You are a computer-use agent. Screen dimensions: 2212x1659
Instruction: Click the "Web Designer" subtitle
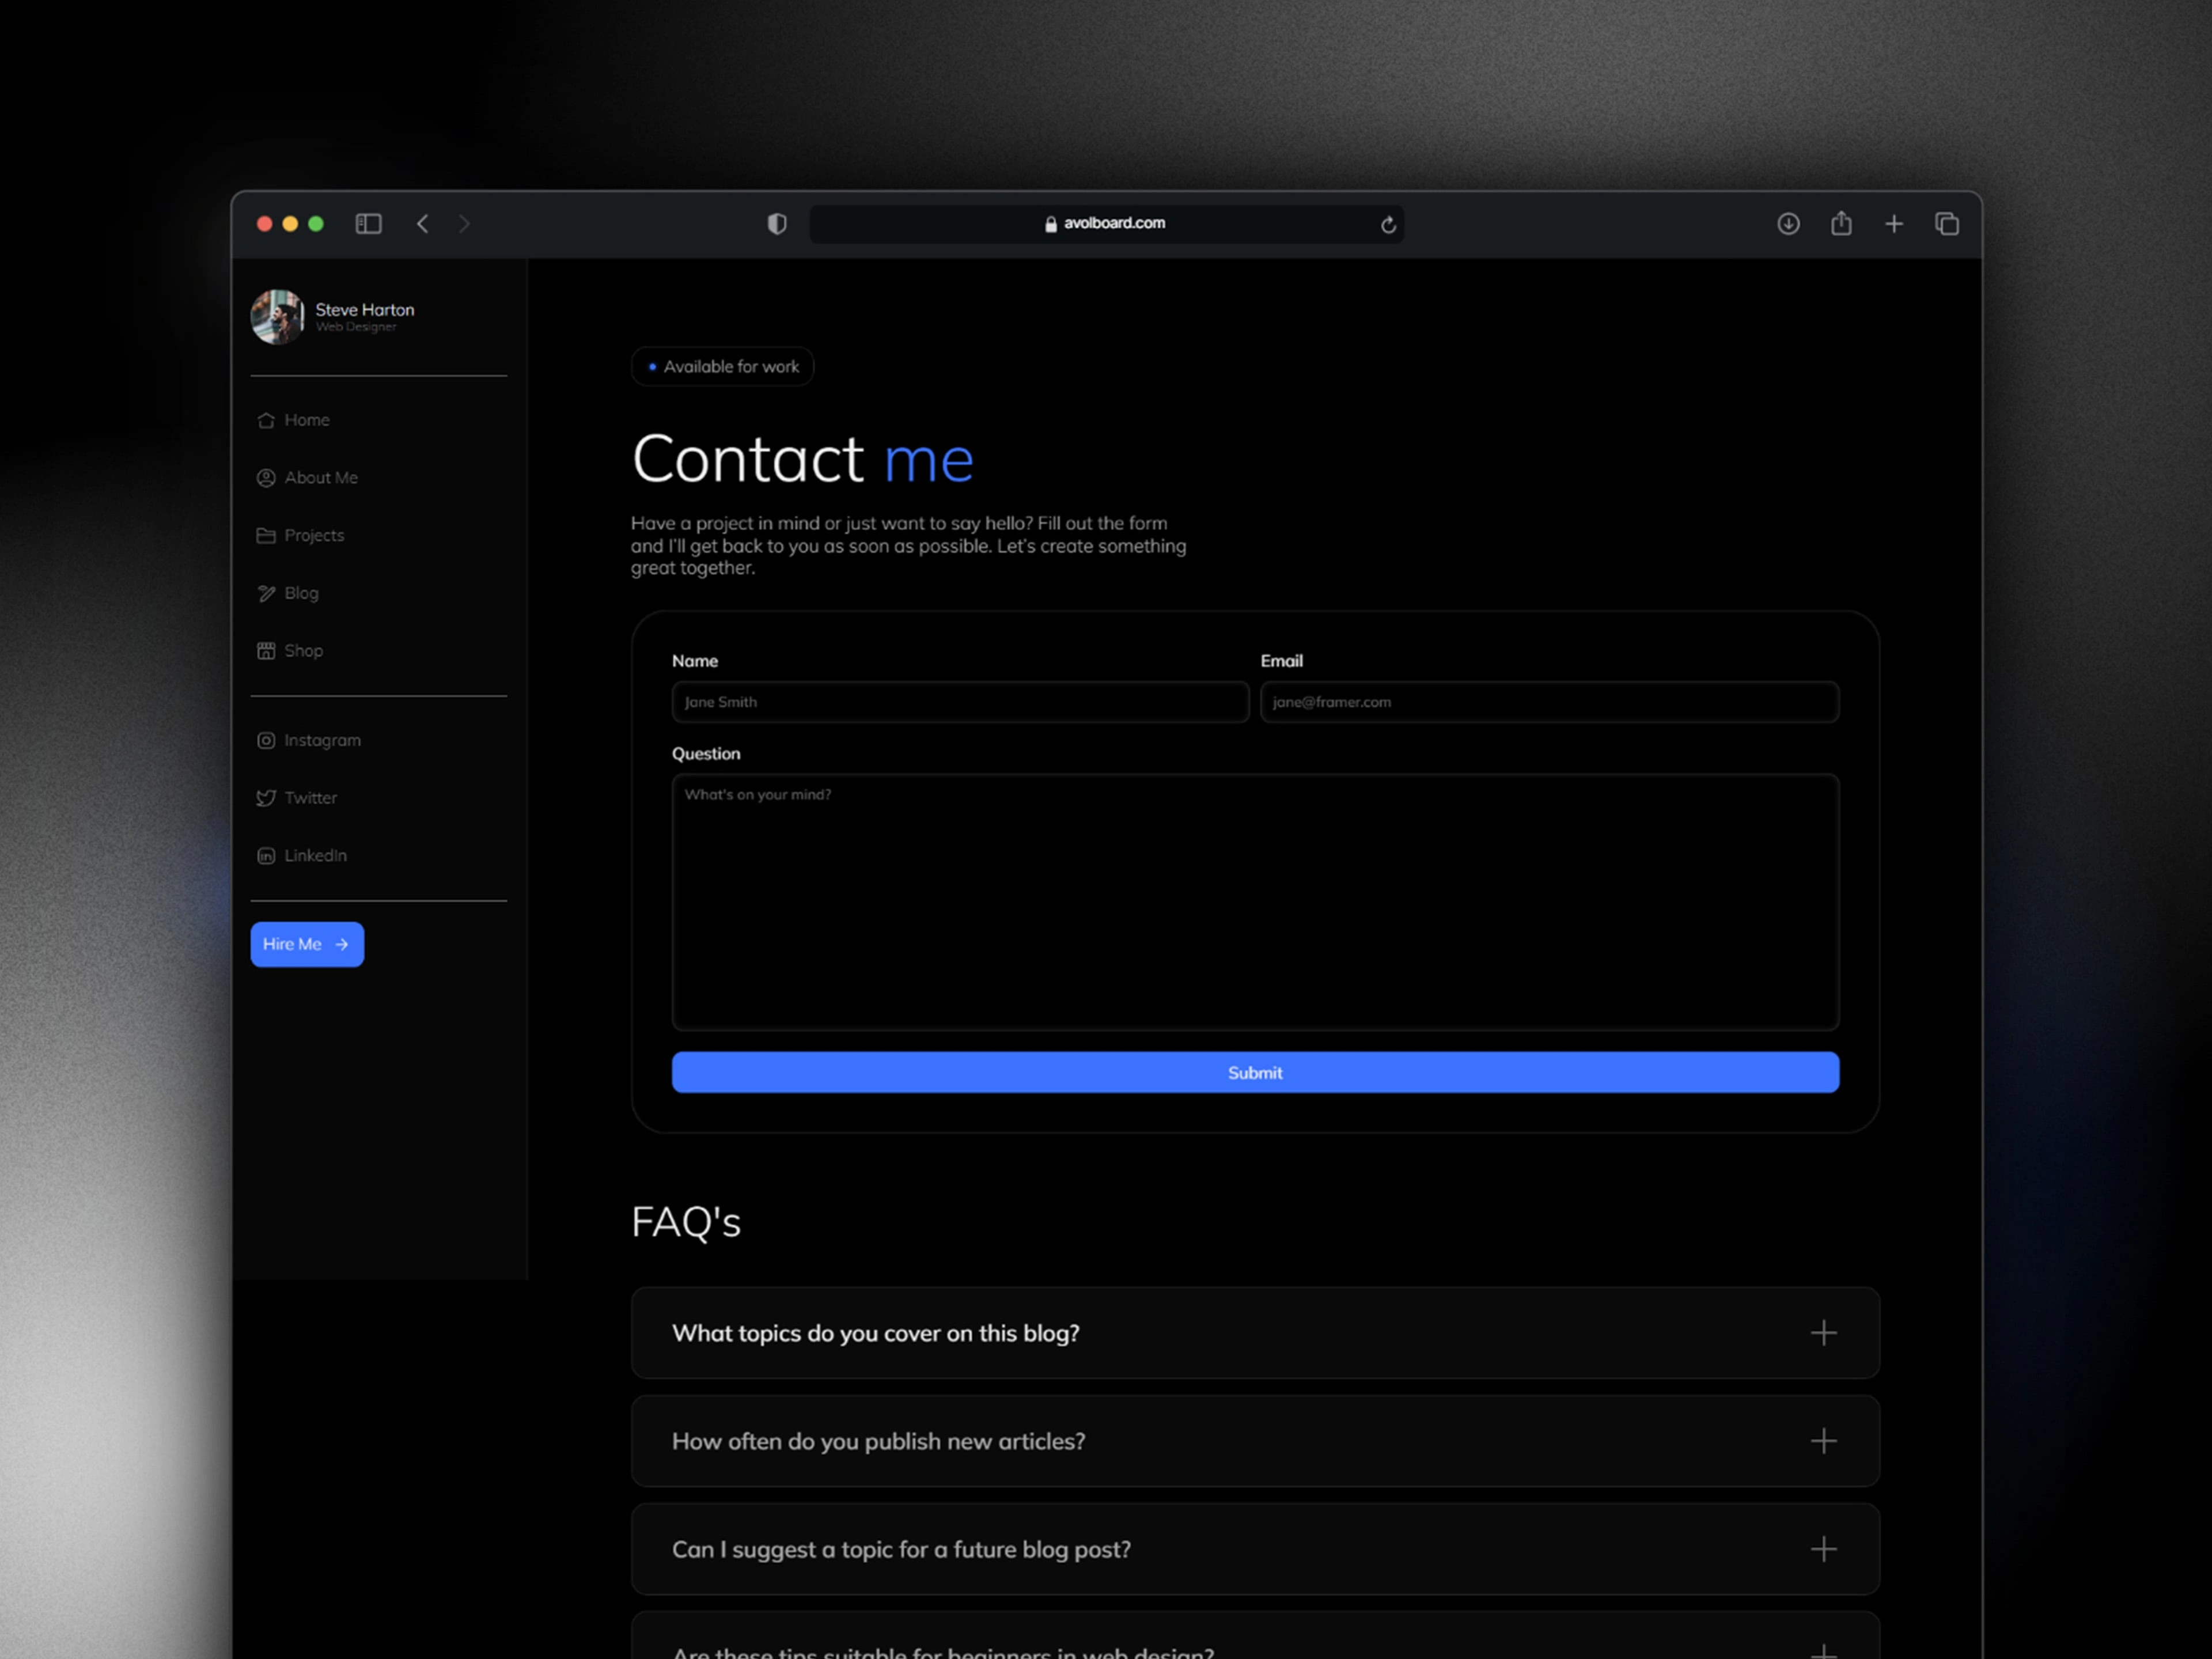tap(356, 327)
